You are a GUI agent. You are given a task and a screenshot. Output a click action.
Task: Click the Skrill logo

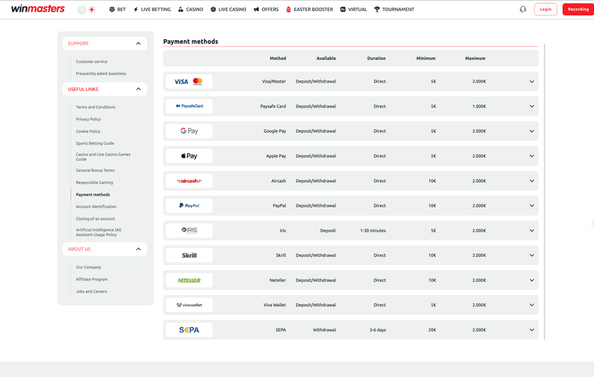(x=189, y=256)
